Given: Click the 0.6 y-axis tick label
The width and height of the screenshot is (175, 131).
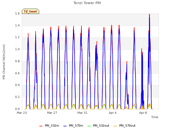Looking at the screenshot, I should click(x=17, y=73).
